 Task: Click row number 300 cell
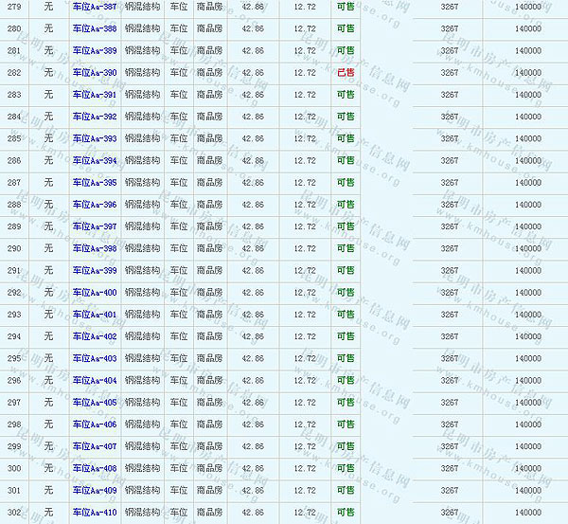[x=14, y=468]
